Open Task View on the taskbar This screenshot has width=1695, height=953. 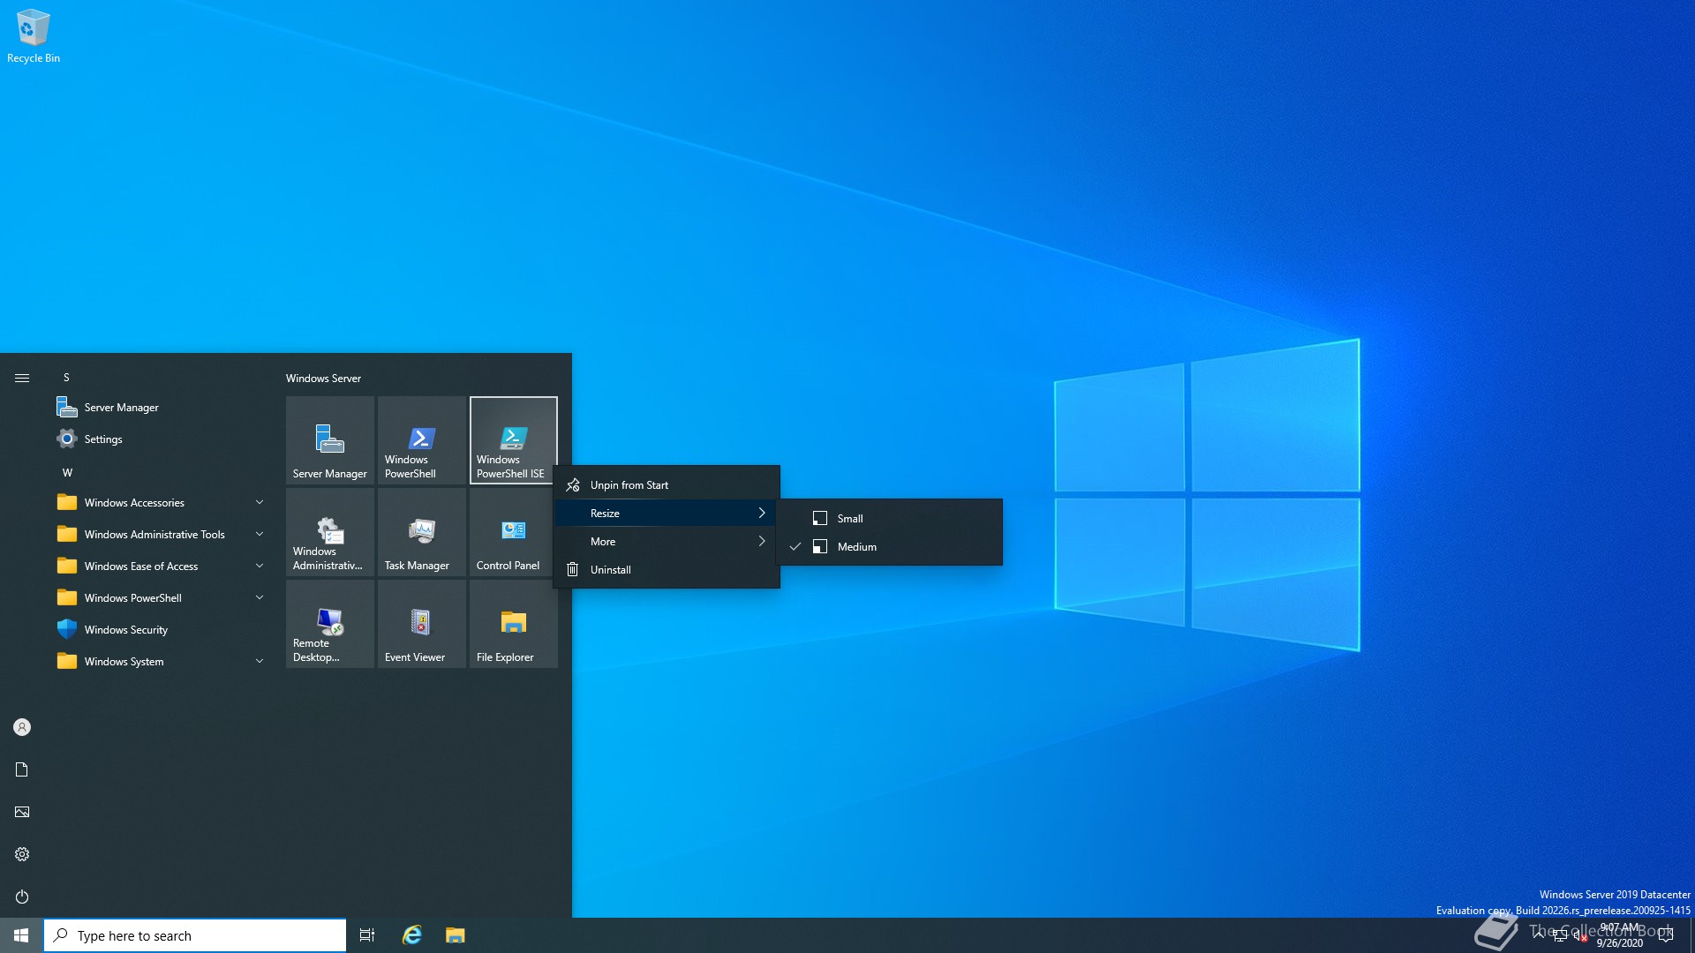[x=367, y=935]
